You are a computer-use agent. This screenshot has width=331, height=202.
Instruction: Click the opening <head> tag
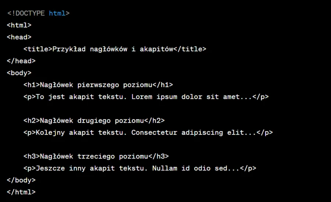click(19, 37)
